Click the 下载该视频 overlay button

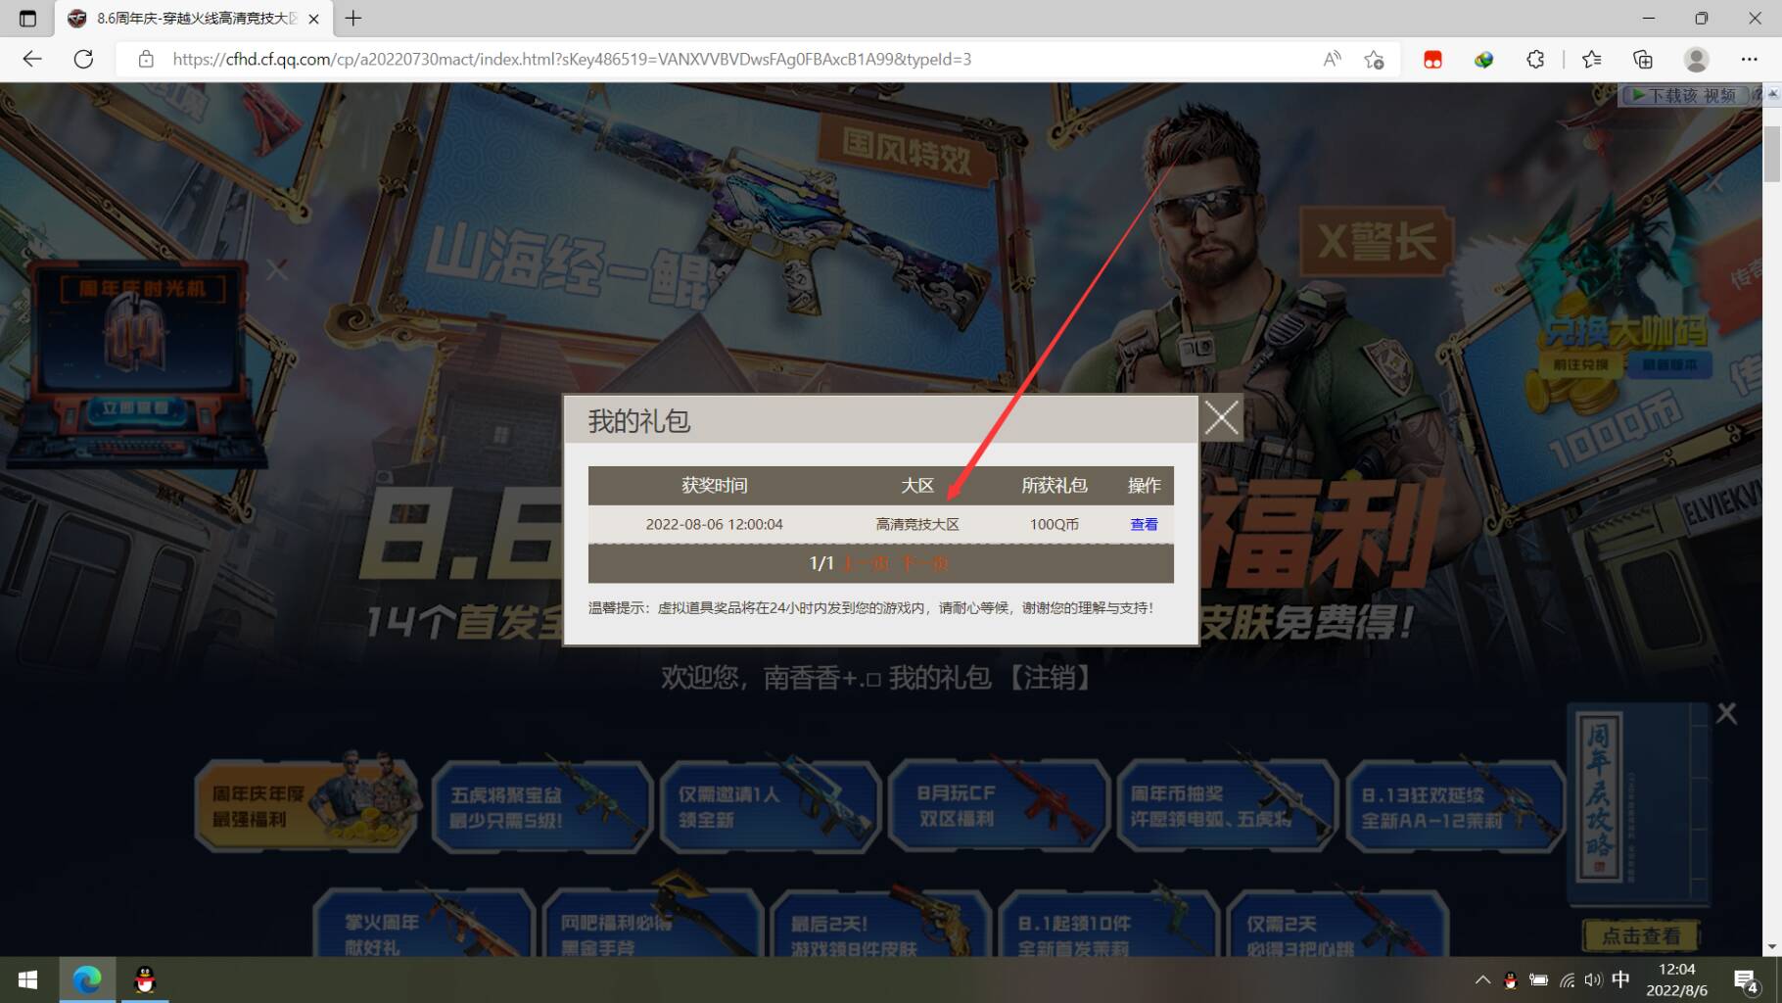[1684, 95]
